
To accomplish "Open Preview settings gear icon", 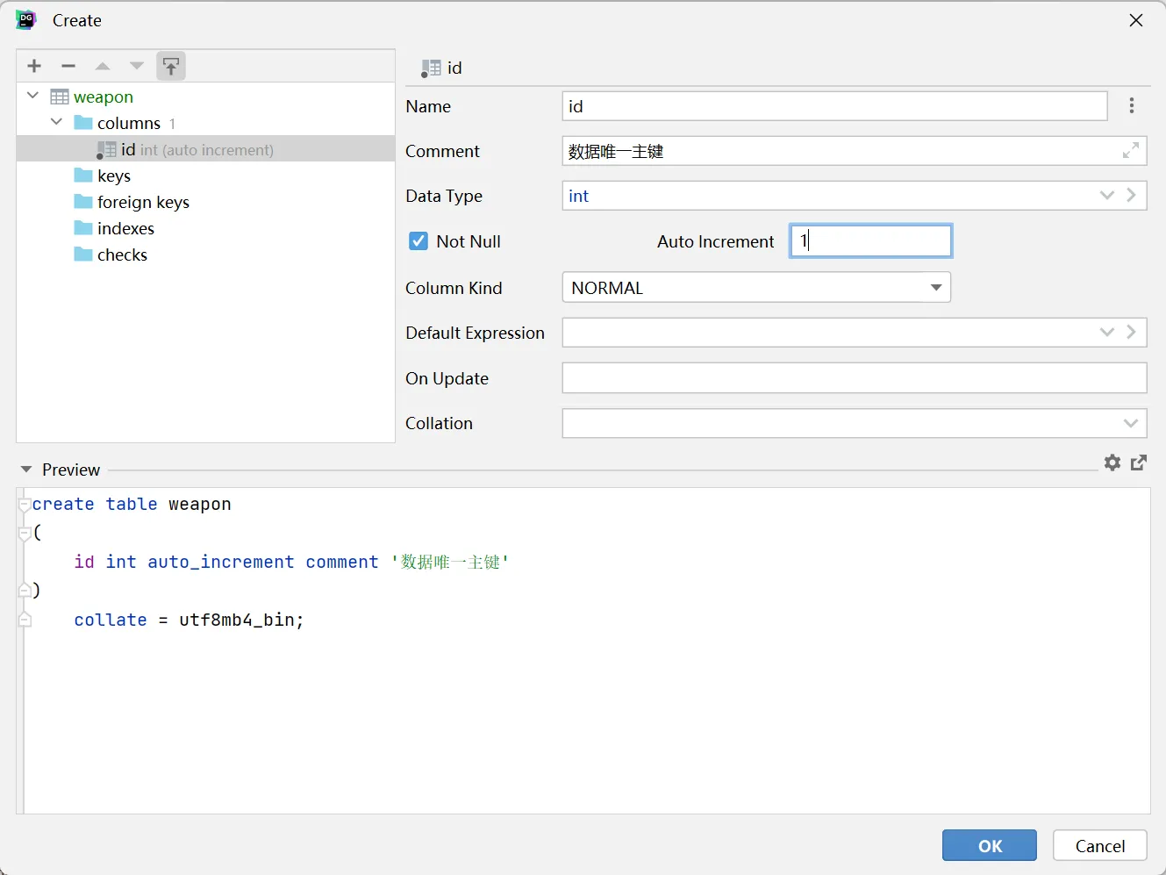I will click(1112, 463).
